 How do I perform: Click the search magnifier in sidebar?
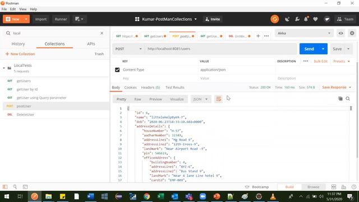tap(8, 33)
